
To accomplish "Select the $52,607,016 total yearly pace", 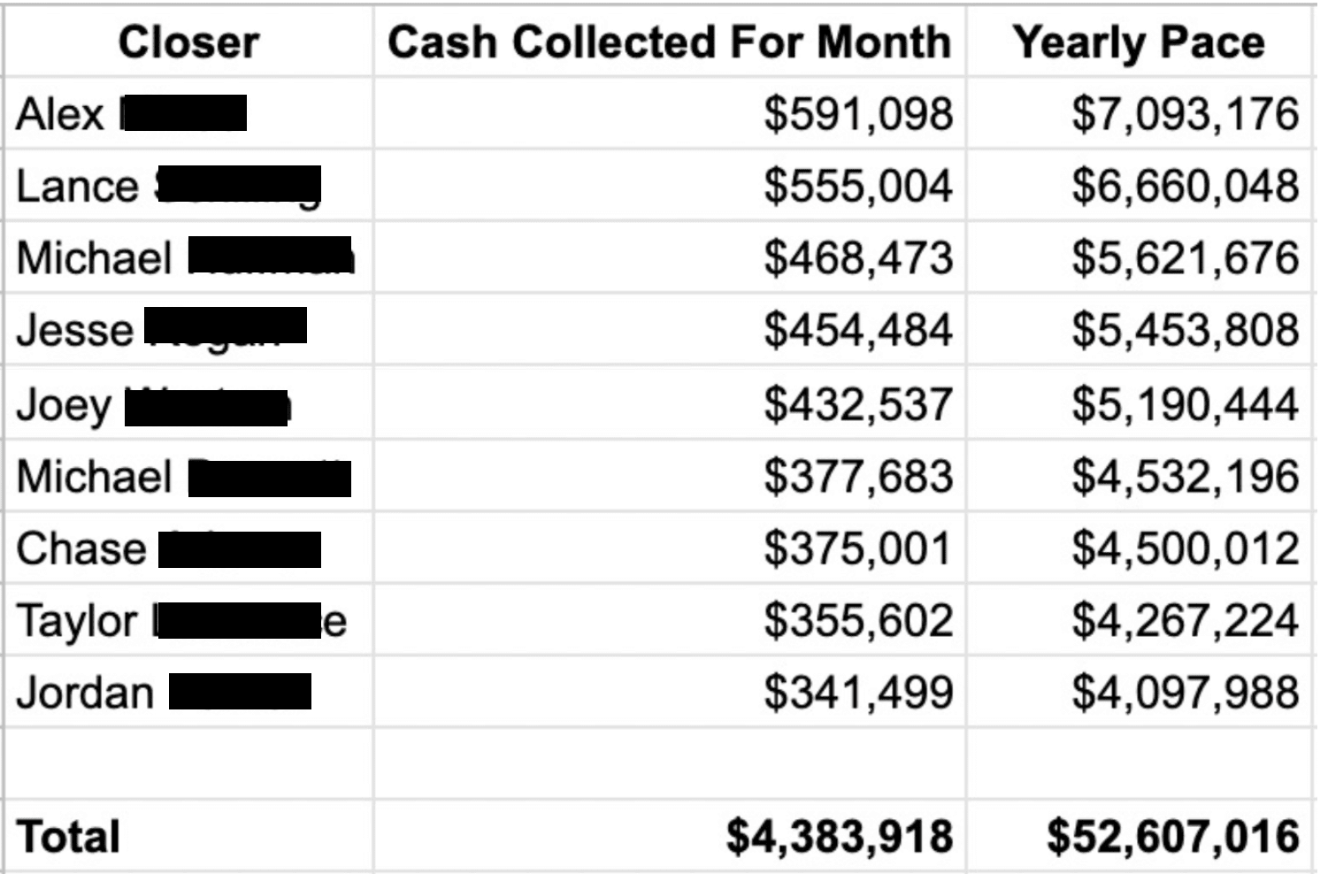I will [x=1172, y=837].
